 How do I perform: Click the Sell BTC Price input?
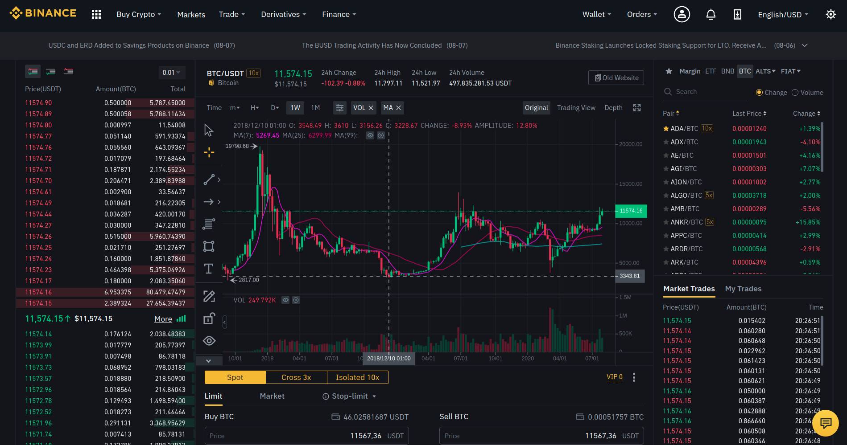(541, 436)
